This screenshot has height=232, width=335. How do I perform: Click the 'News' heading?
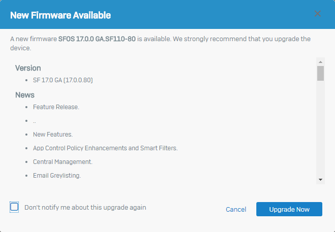(25, 95)
